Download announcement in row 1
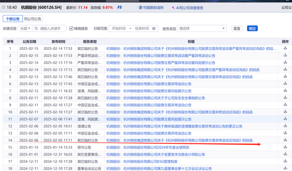 [x=285, y=48]
